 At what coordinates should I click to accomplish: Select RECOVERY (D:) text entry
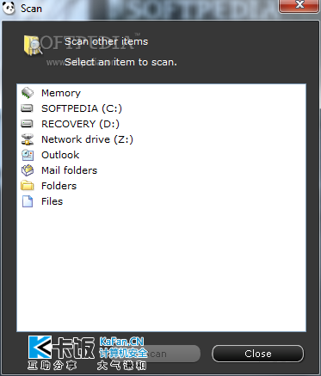click(x=81, y=124)
